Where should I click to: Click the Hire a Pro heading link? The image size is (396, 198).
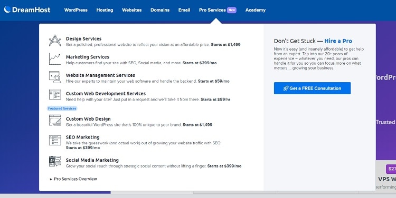[338, 41]
